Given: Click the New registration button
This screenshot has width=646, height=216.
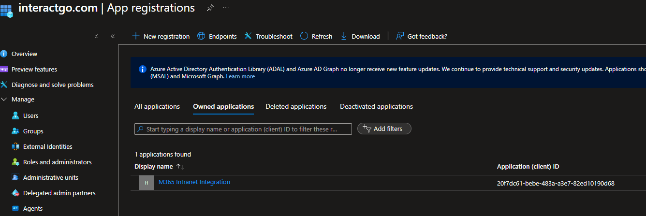Looking at the screenshot, I should (161, 36).
